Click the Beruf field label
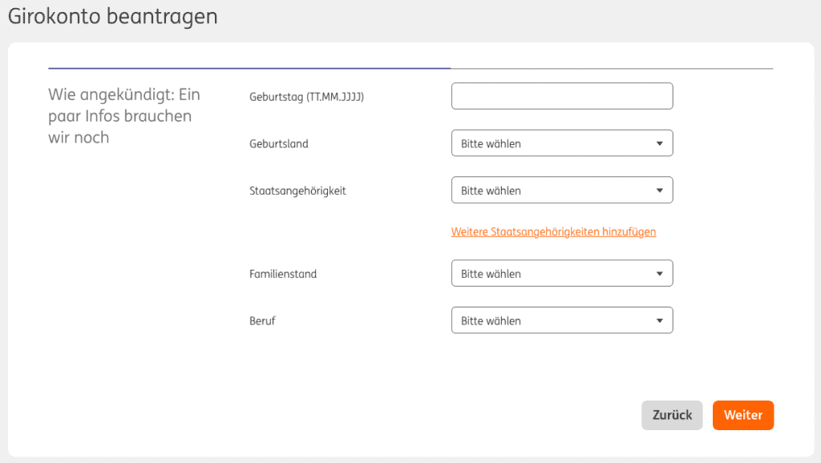This screenshot has height=463, width=821. [262, 321]
